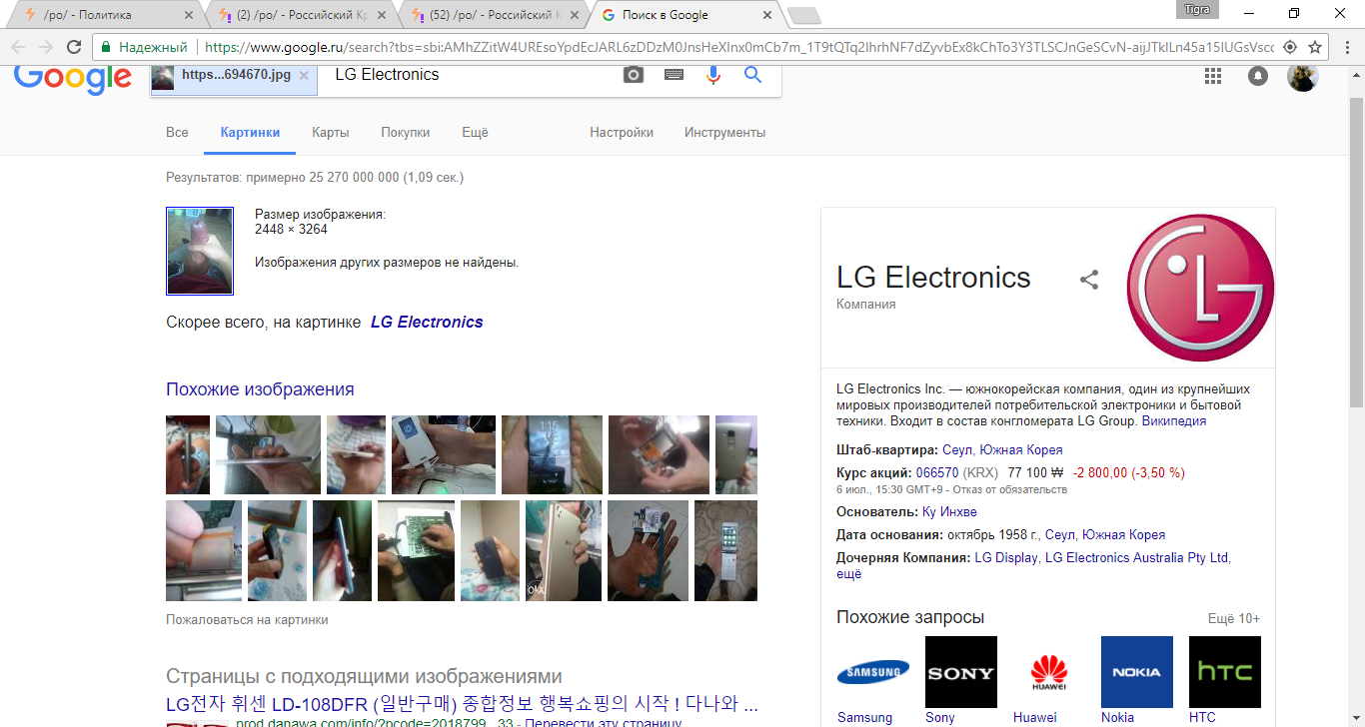Image resolution: width=1365 pixels, height=727 pixels.
Task: Click founder Ку Инхве link
Action: [x=949, y=512]
